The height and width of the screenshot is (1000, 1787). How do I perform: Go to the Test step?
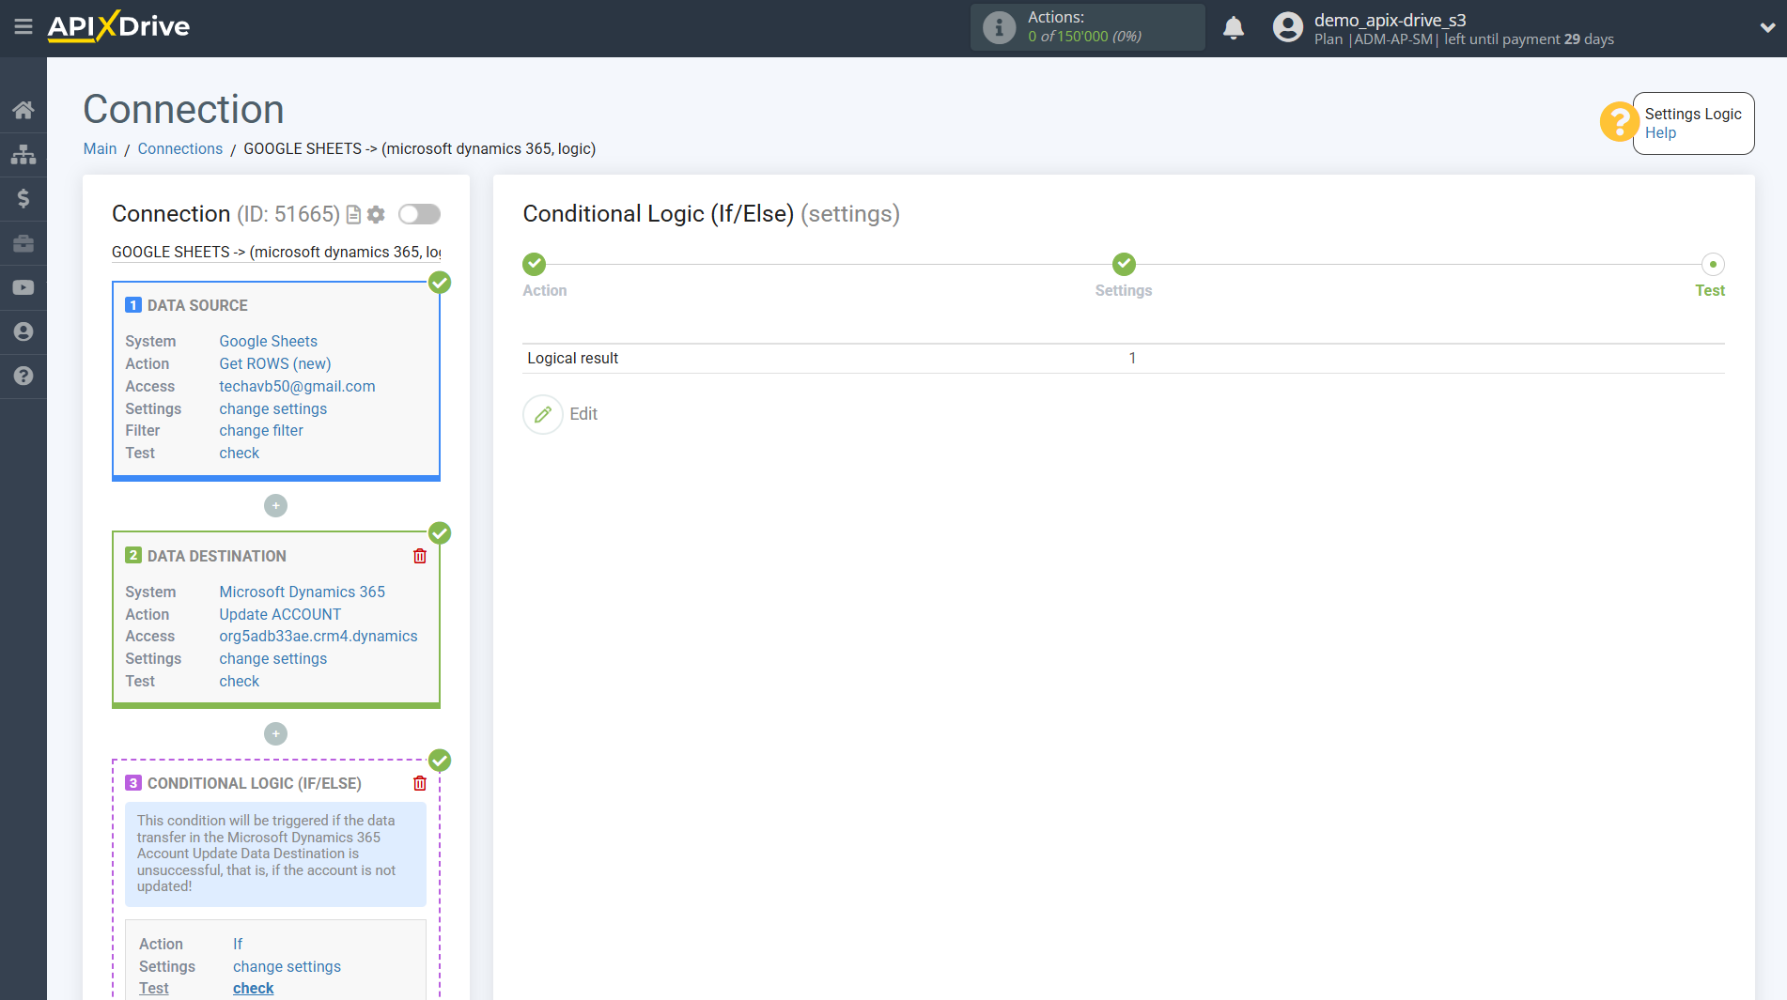click(x=1713, y=264)
